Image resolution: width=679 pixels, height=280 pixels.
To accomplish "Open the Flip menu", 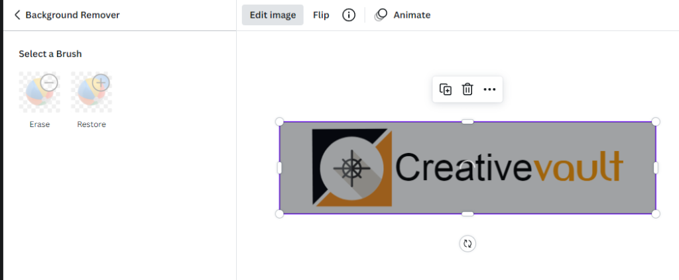I will 321,15.
